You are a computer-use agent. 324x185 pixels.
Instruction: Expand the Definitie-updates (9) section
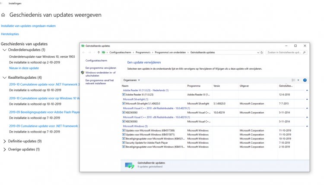pos(4,141)
